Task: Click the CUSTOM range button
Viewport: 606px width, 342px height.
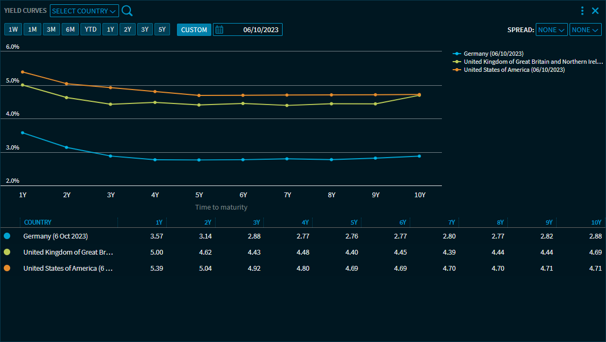Action: point(194,30)
